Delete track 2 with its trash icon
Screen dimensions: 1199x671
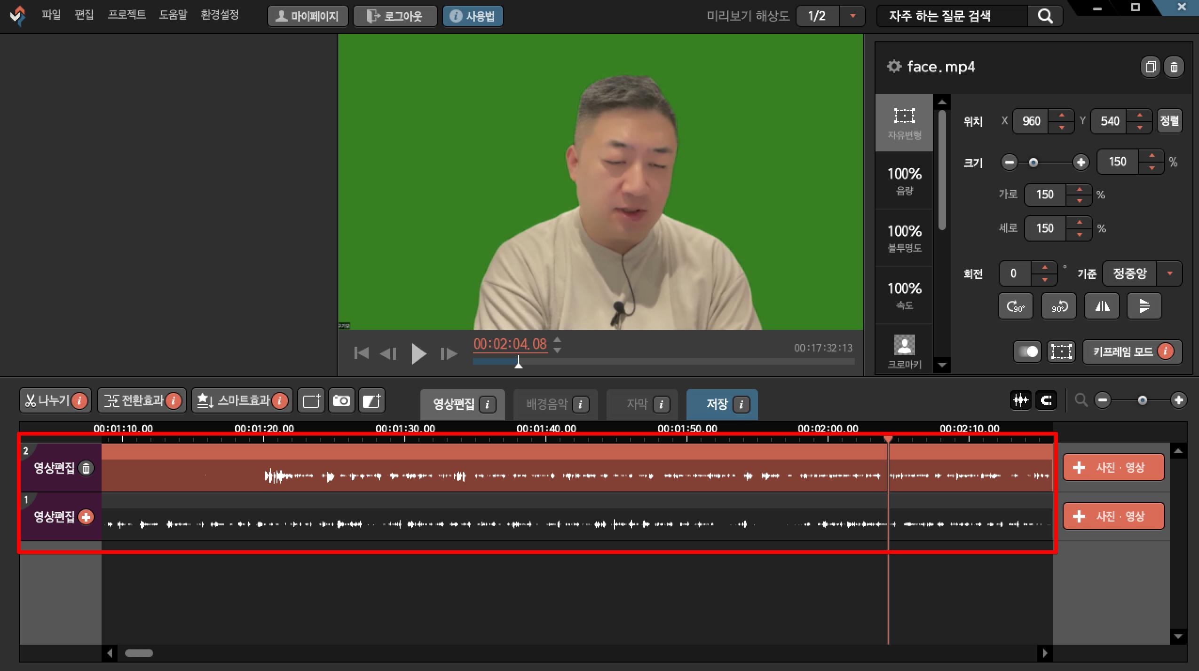tap(86, 468)
